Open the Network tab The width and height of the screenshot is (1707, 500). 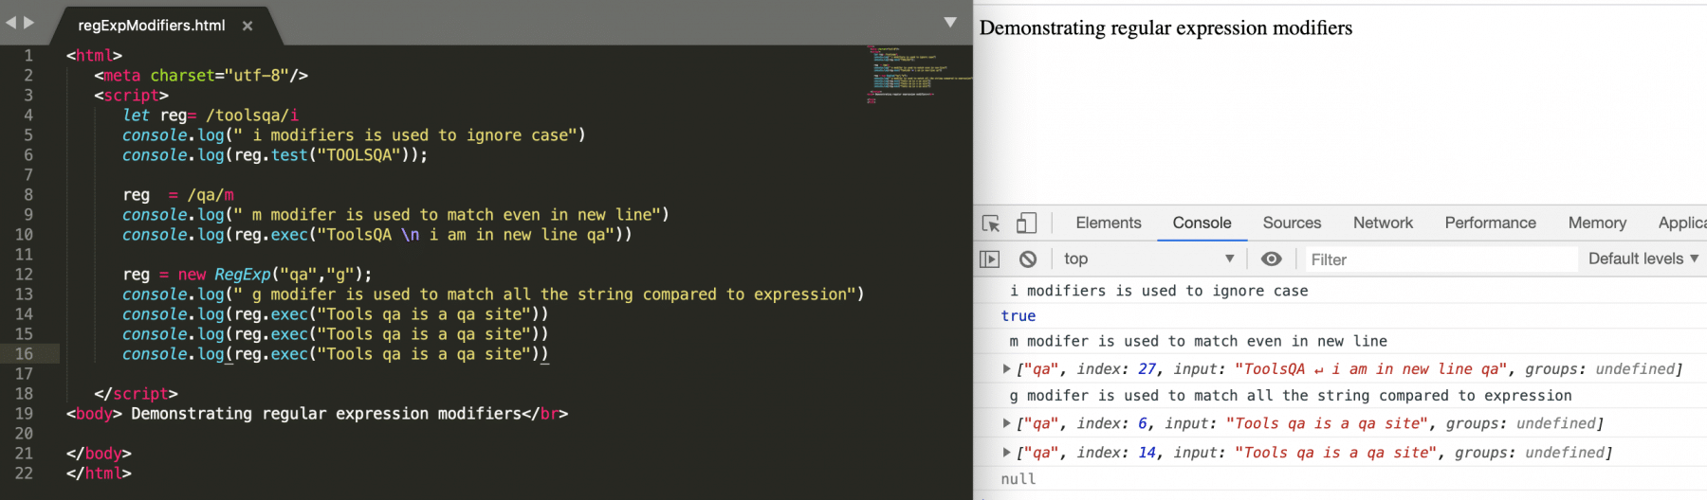(1383, 223)
